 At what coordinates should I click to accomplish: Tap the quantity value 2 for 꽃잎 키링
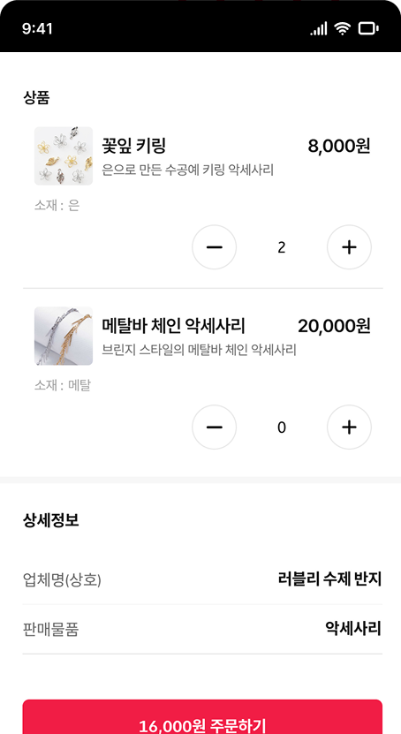(x=281, y=247)
